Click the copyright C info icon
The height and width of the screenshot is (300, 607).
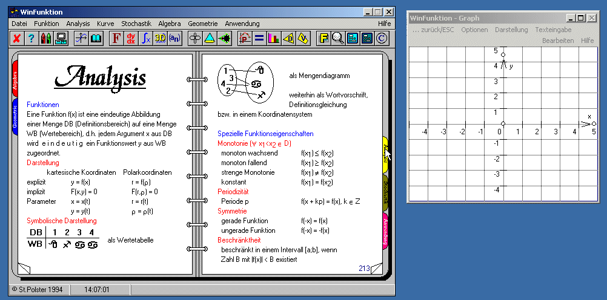click(x=382, y=38)
